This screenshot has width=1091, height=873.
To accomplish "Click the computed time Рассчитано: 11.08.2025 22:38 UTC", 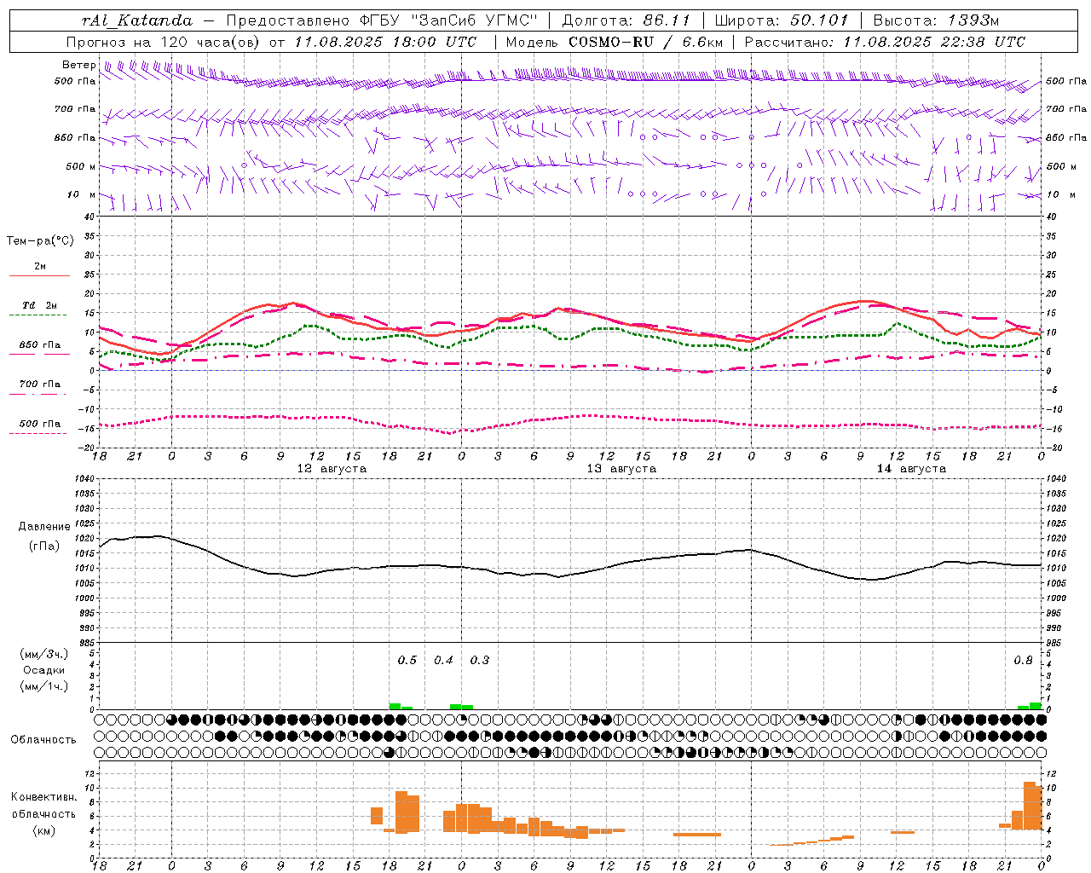I will [x=885, y=42].
